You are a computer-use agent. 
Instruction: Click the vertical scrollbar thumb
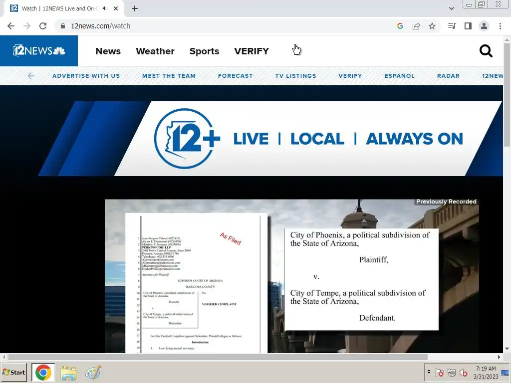[507, 94]
